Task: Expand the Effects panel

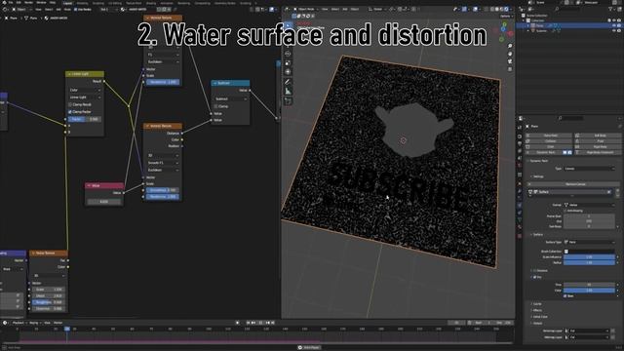Action: pos(537,310)
